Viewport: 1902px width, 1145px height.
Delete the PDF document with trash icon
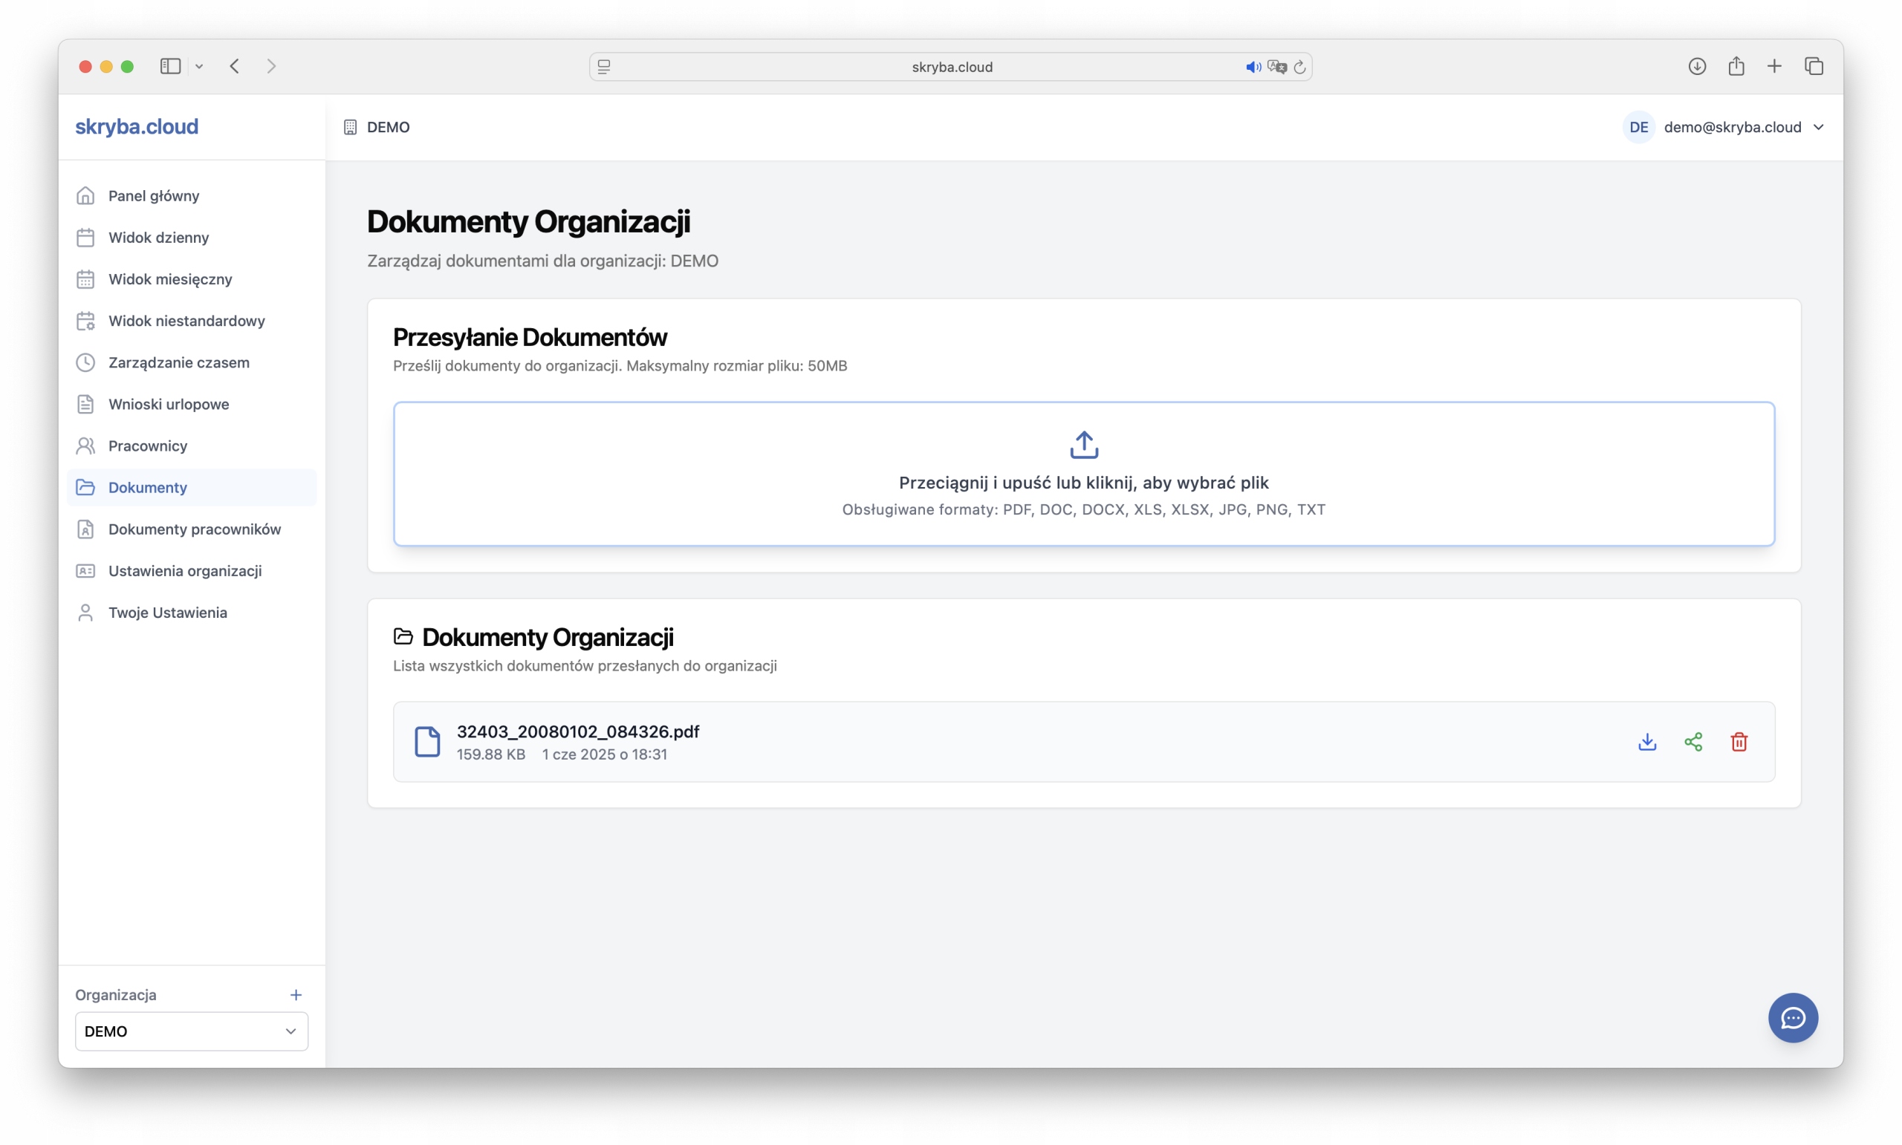[1739, 742]
